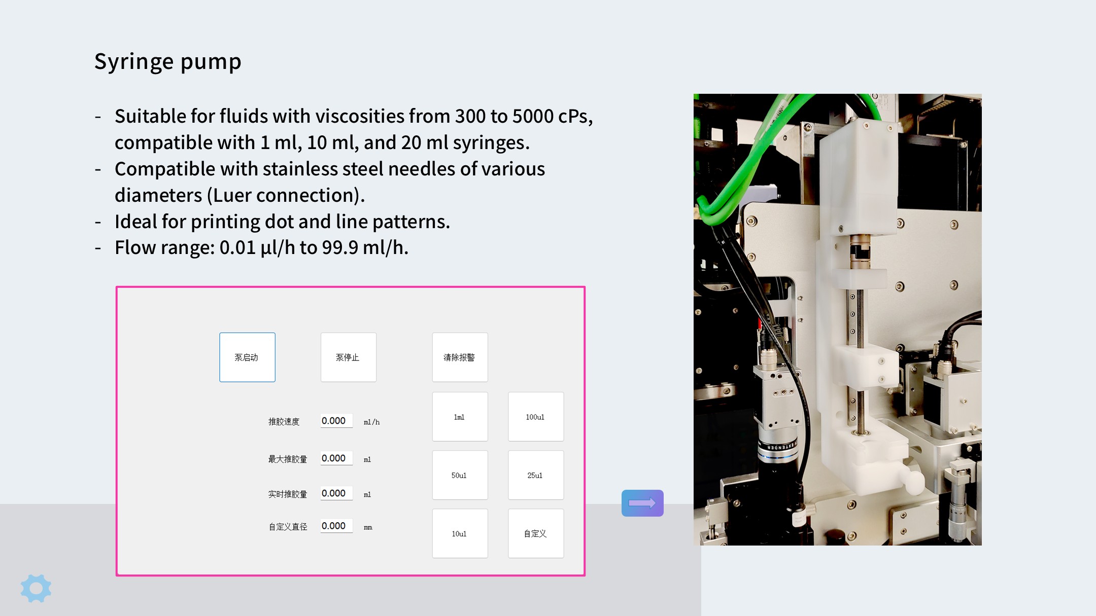Viewport: 1096px width, 616px height.
Task: Click the blue settings gear icon
Action: pyautogui.click(x=36, y=588)
